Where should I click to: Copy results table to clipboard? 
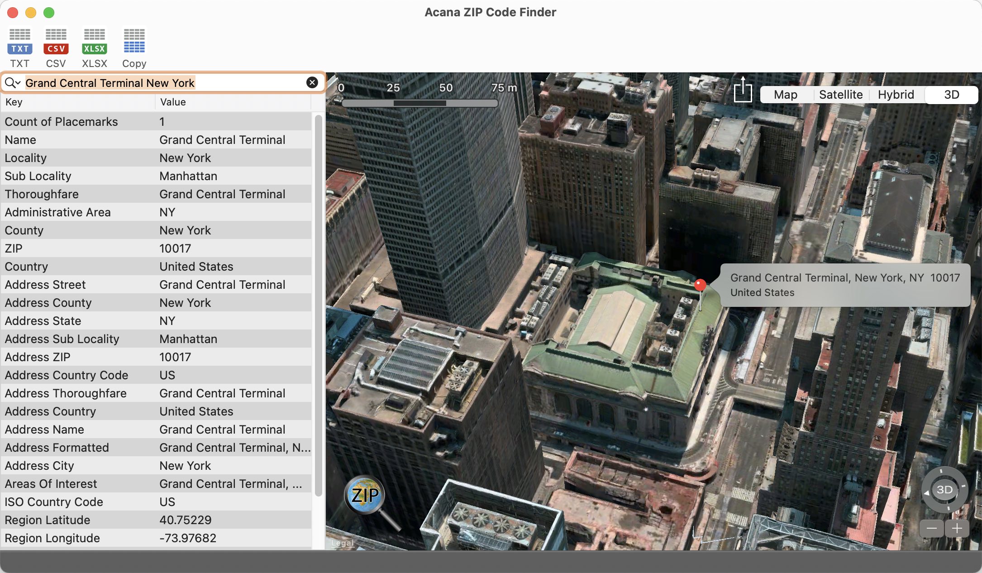[134, 48]
